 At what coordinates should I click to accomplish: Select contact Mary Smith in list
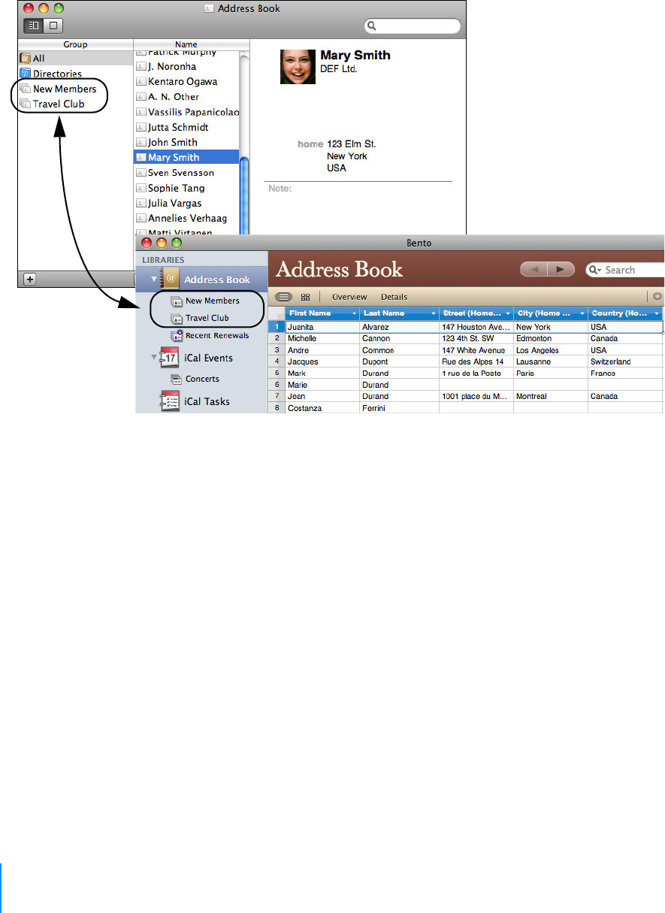(186, 157)
